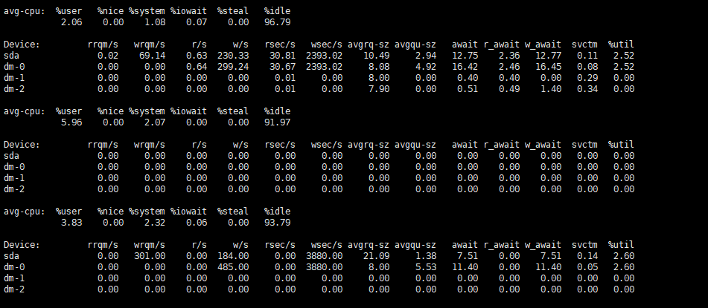The width and height of the screenshot is (708, 308).
Task: Select dm-0 avgqu-sz value 5.53
Action: [426, 267]
